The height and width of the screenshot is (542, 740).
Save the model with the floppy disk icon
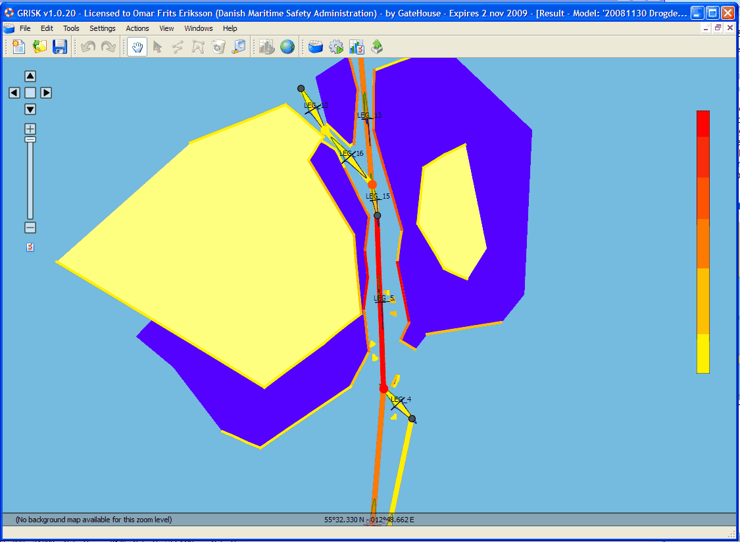[60, 47]
